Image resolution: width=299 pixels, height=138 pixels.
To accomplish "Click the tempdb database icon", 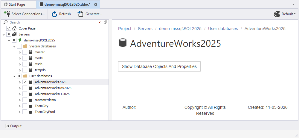I will [30, 70].
